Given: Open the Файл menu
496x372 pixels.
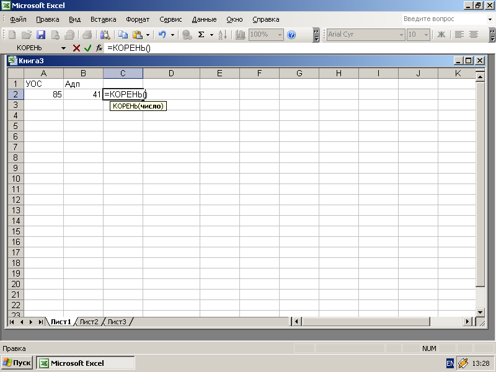Looking at the screenshot, I should click(x=18, y=19).
